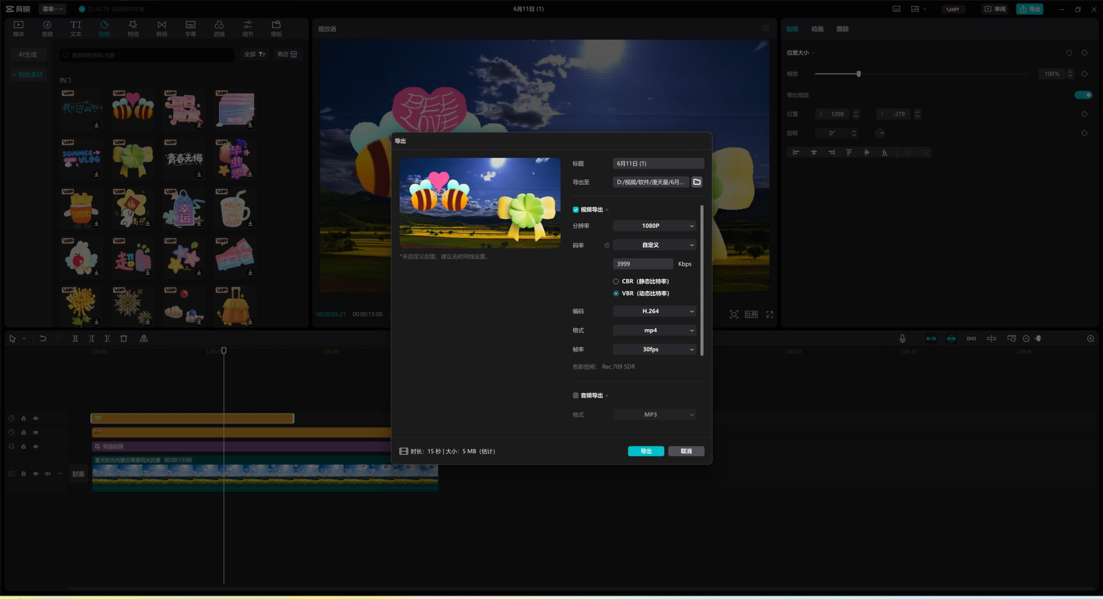Browse export folder via folder icon
This screenshot has width=1103, height=599.
click(697, 182)
